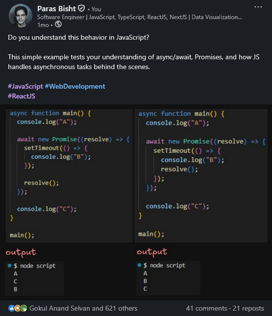This screenshot has height=316, width=272.
Task: Open the #JavaScript hashtag
Action: click(x=25, y=86)
